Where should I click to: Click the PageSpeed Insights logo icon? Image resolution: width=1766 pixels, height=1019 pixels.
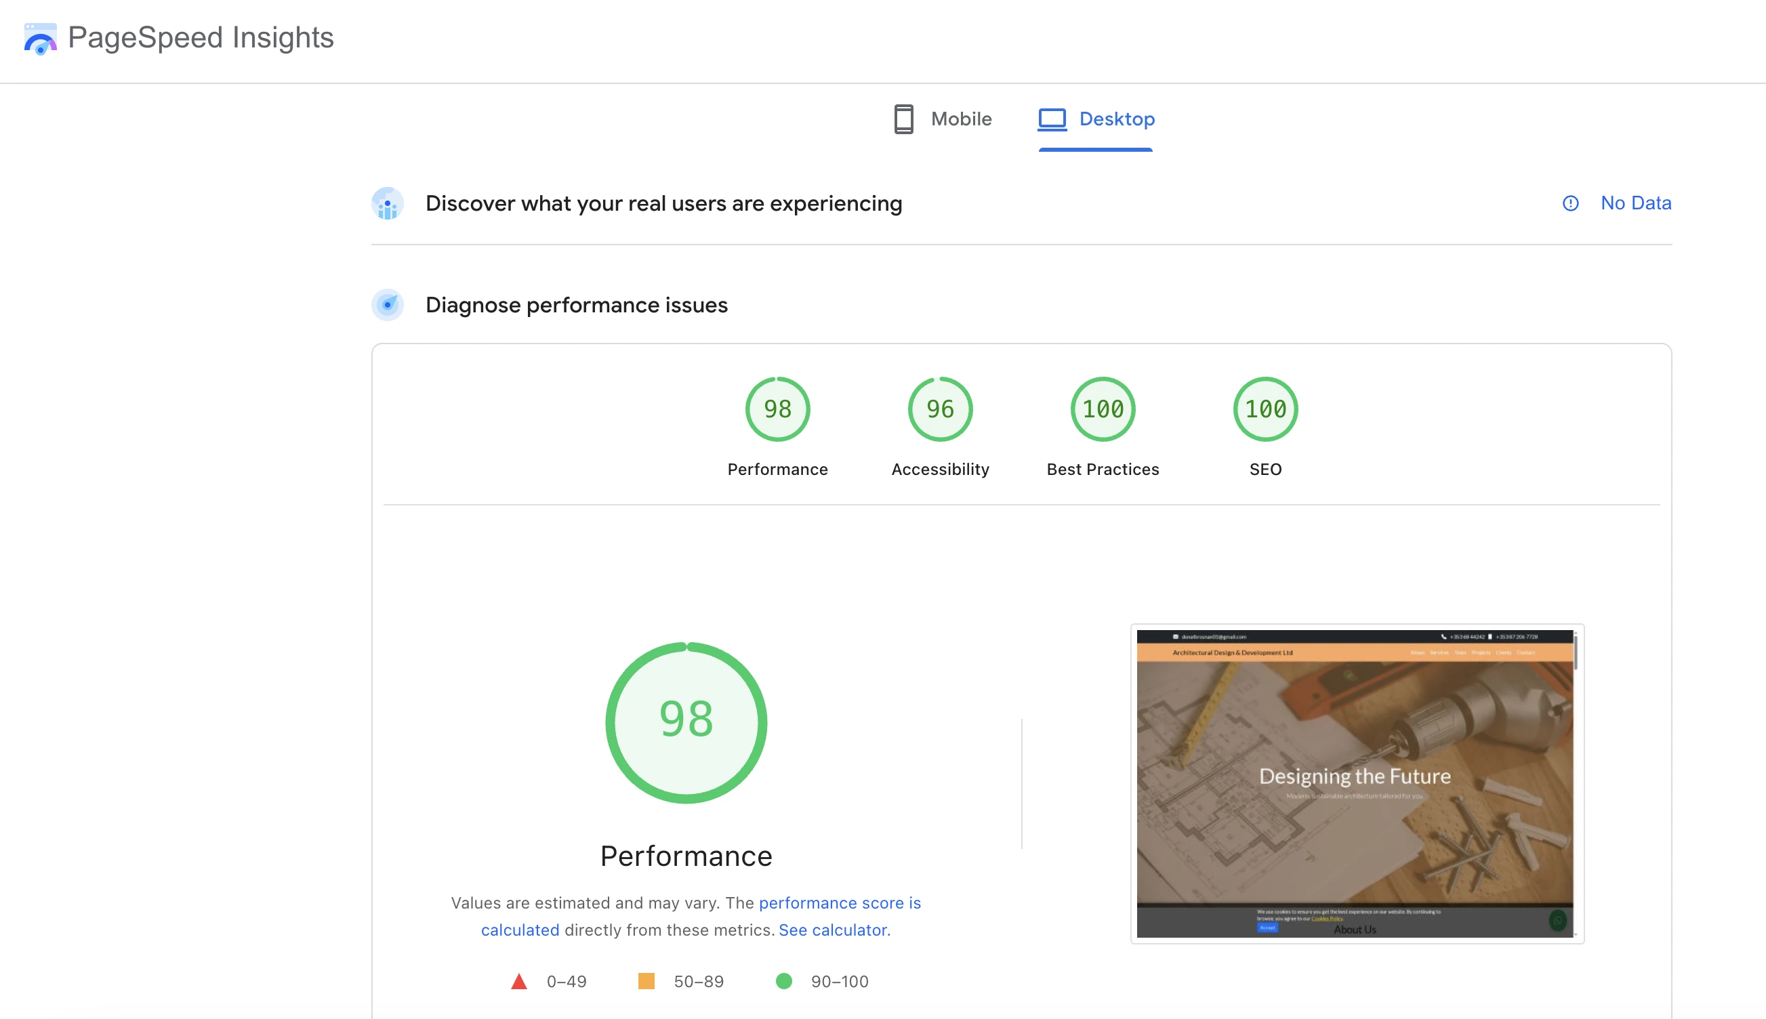[40, 39]
